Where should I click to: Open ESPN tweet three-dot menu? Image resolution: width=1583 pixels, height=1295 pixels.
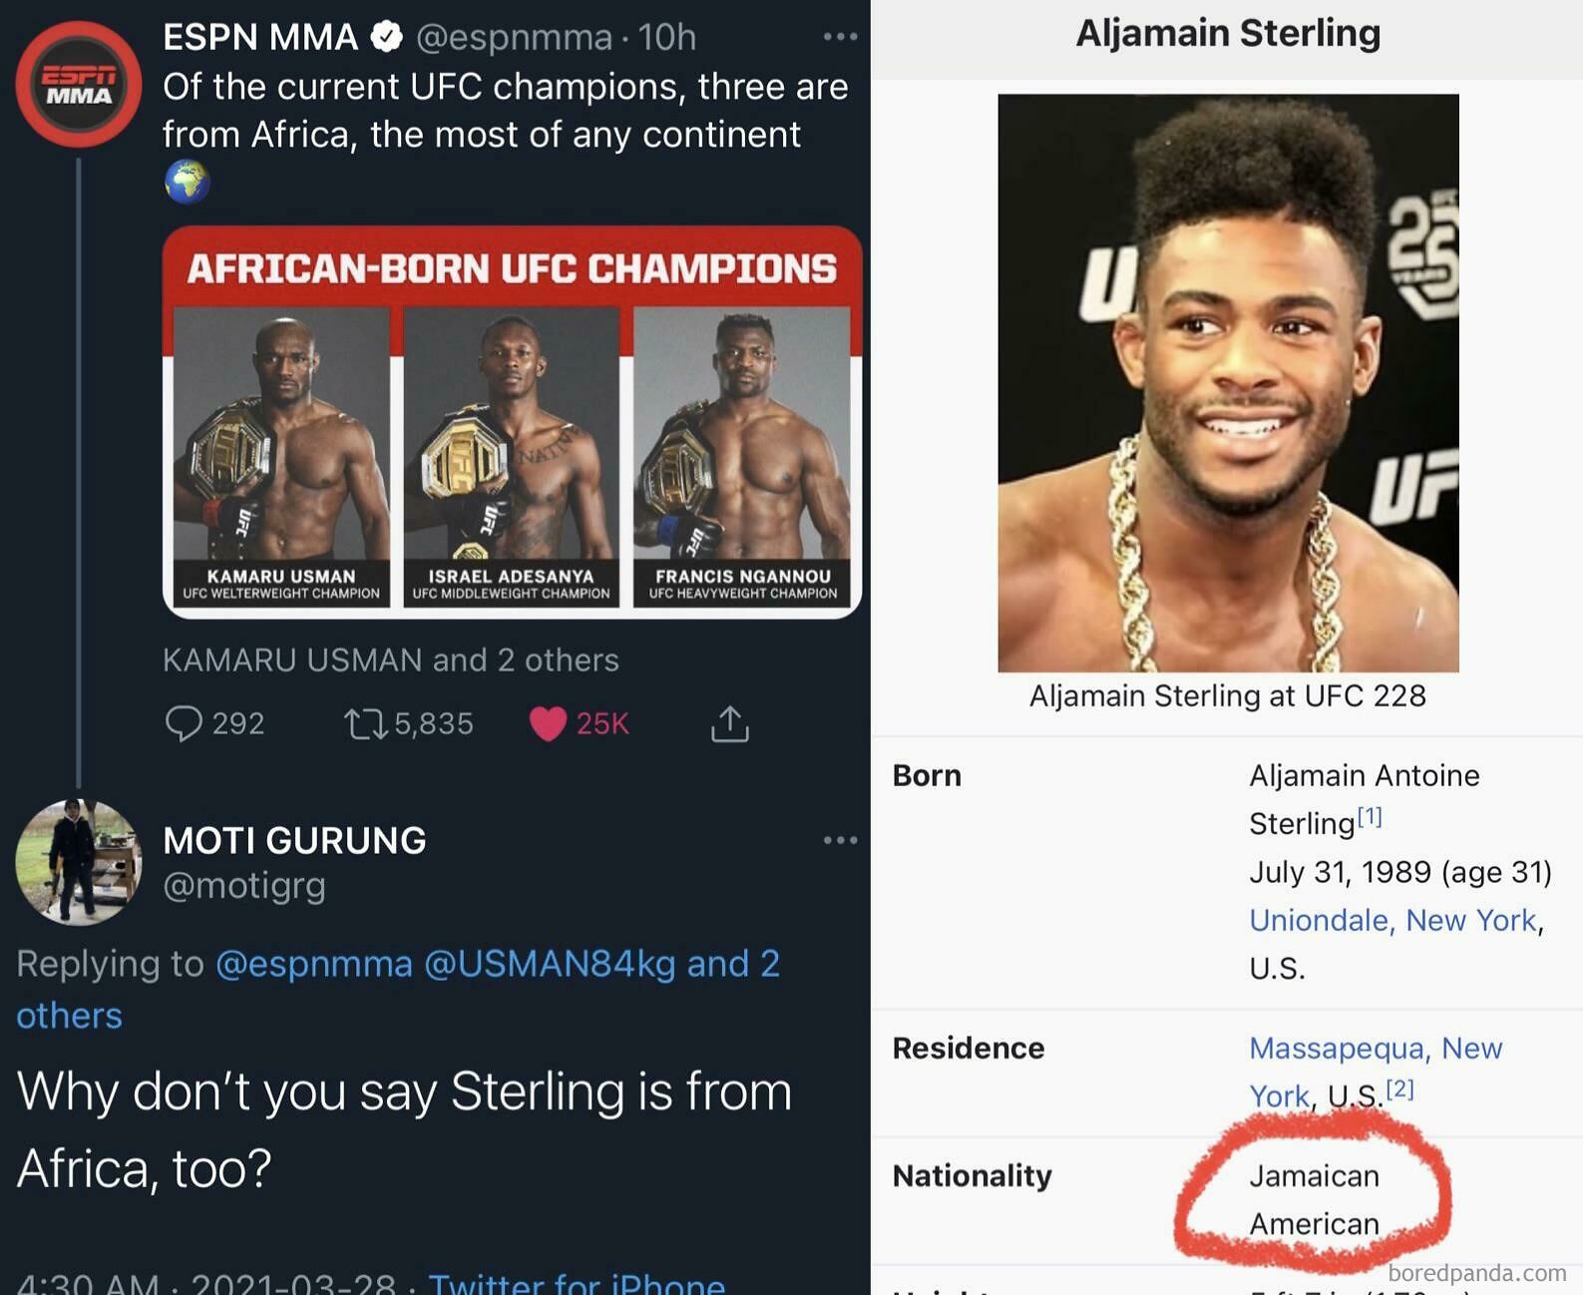click(x=840, y=37)
